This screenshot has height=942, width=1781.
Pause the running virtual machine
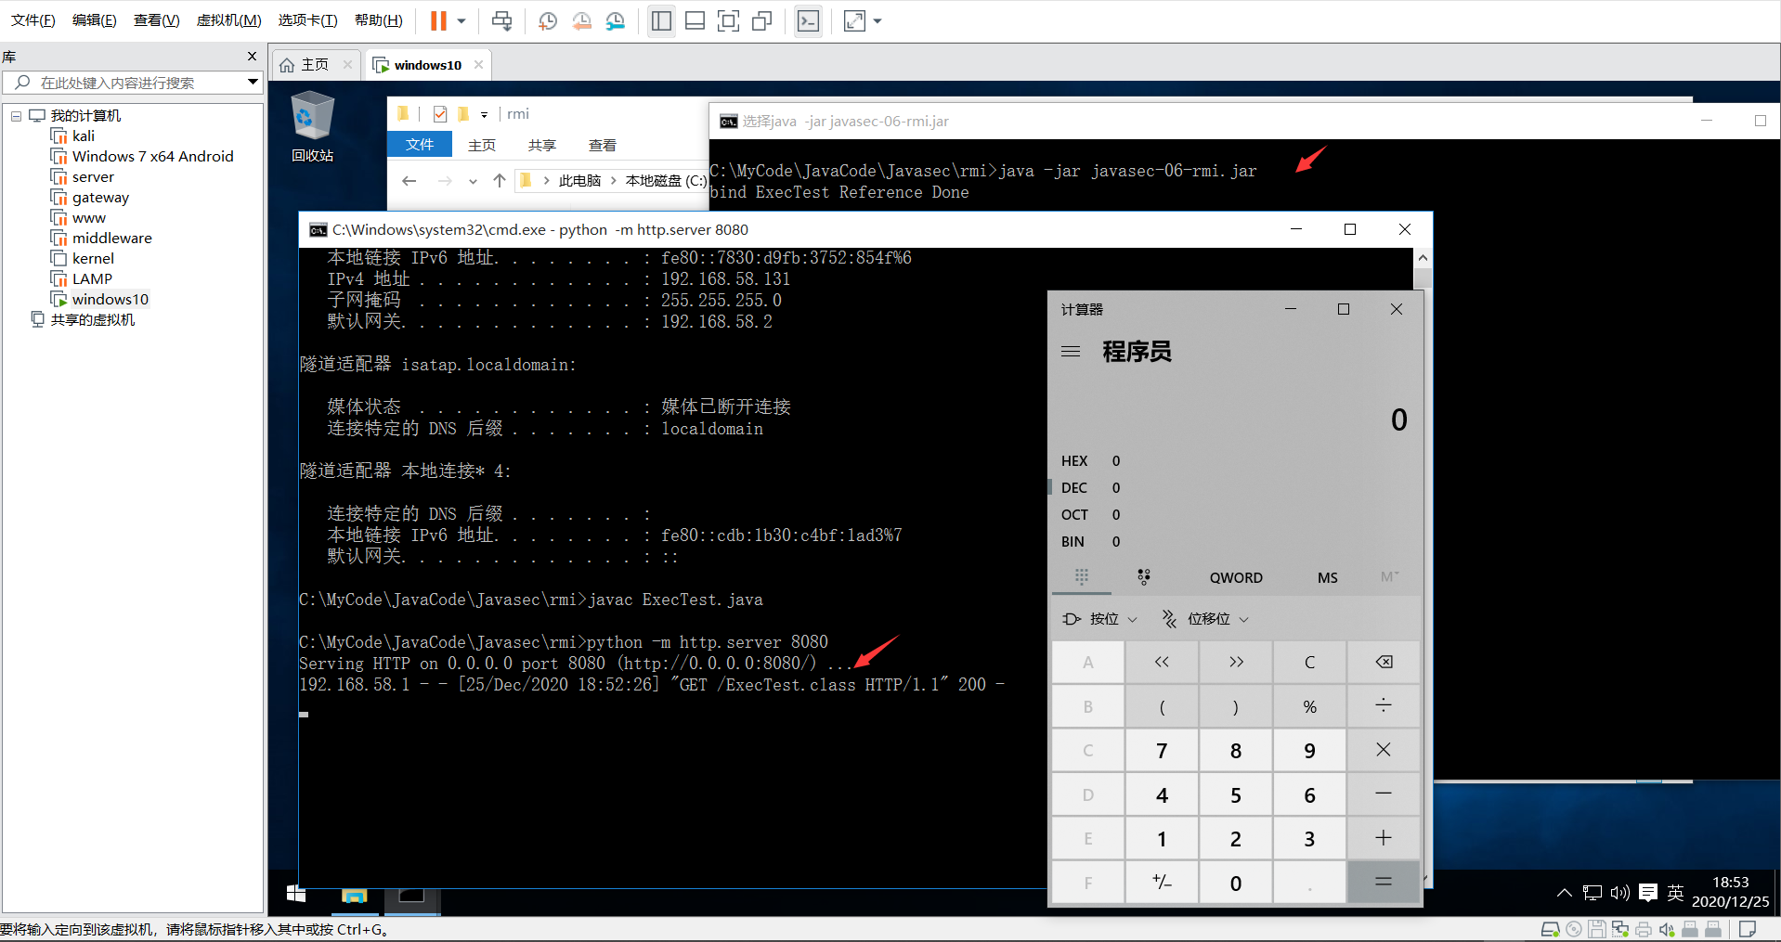(x=438, y=20)
